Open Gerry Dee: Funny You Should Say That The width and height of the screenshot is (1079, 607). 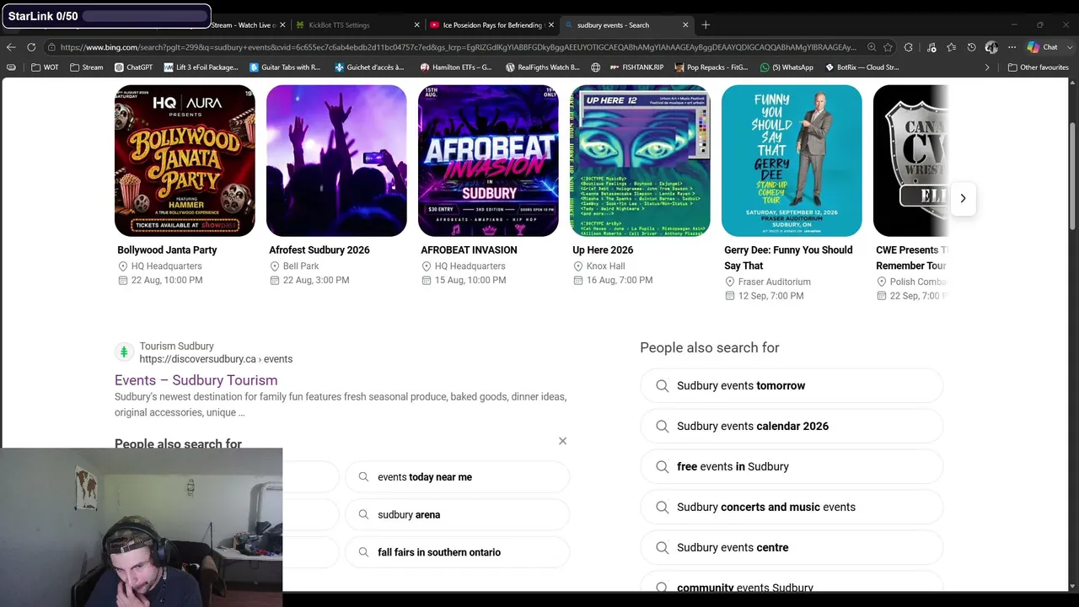point(789,257)
